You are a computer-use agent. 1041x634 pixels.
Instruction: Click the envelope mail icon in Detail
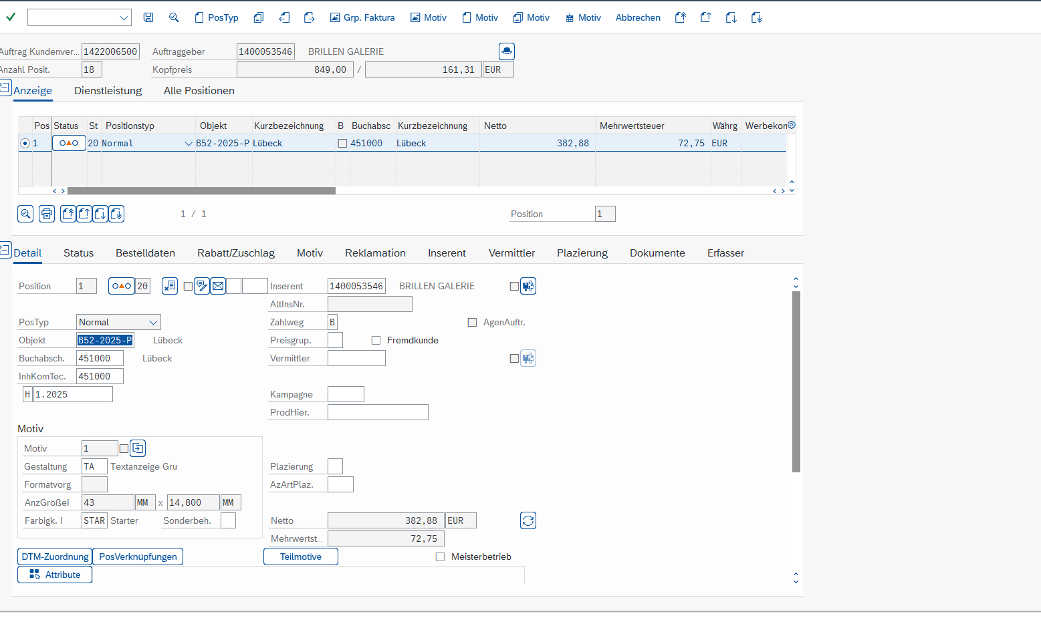tap(218, 286)
